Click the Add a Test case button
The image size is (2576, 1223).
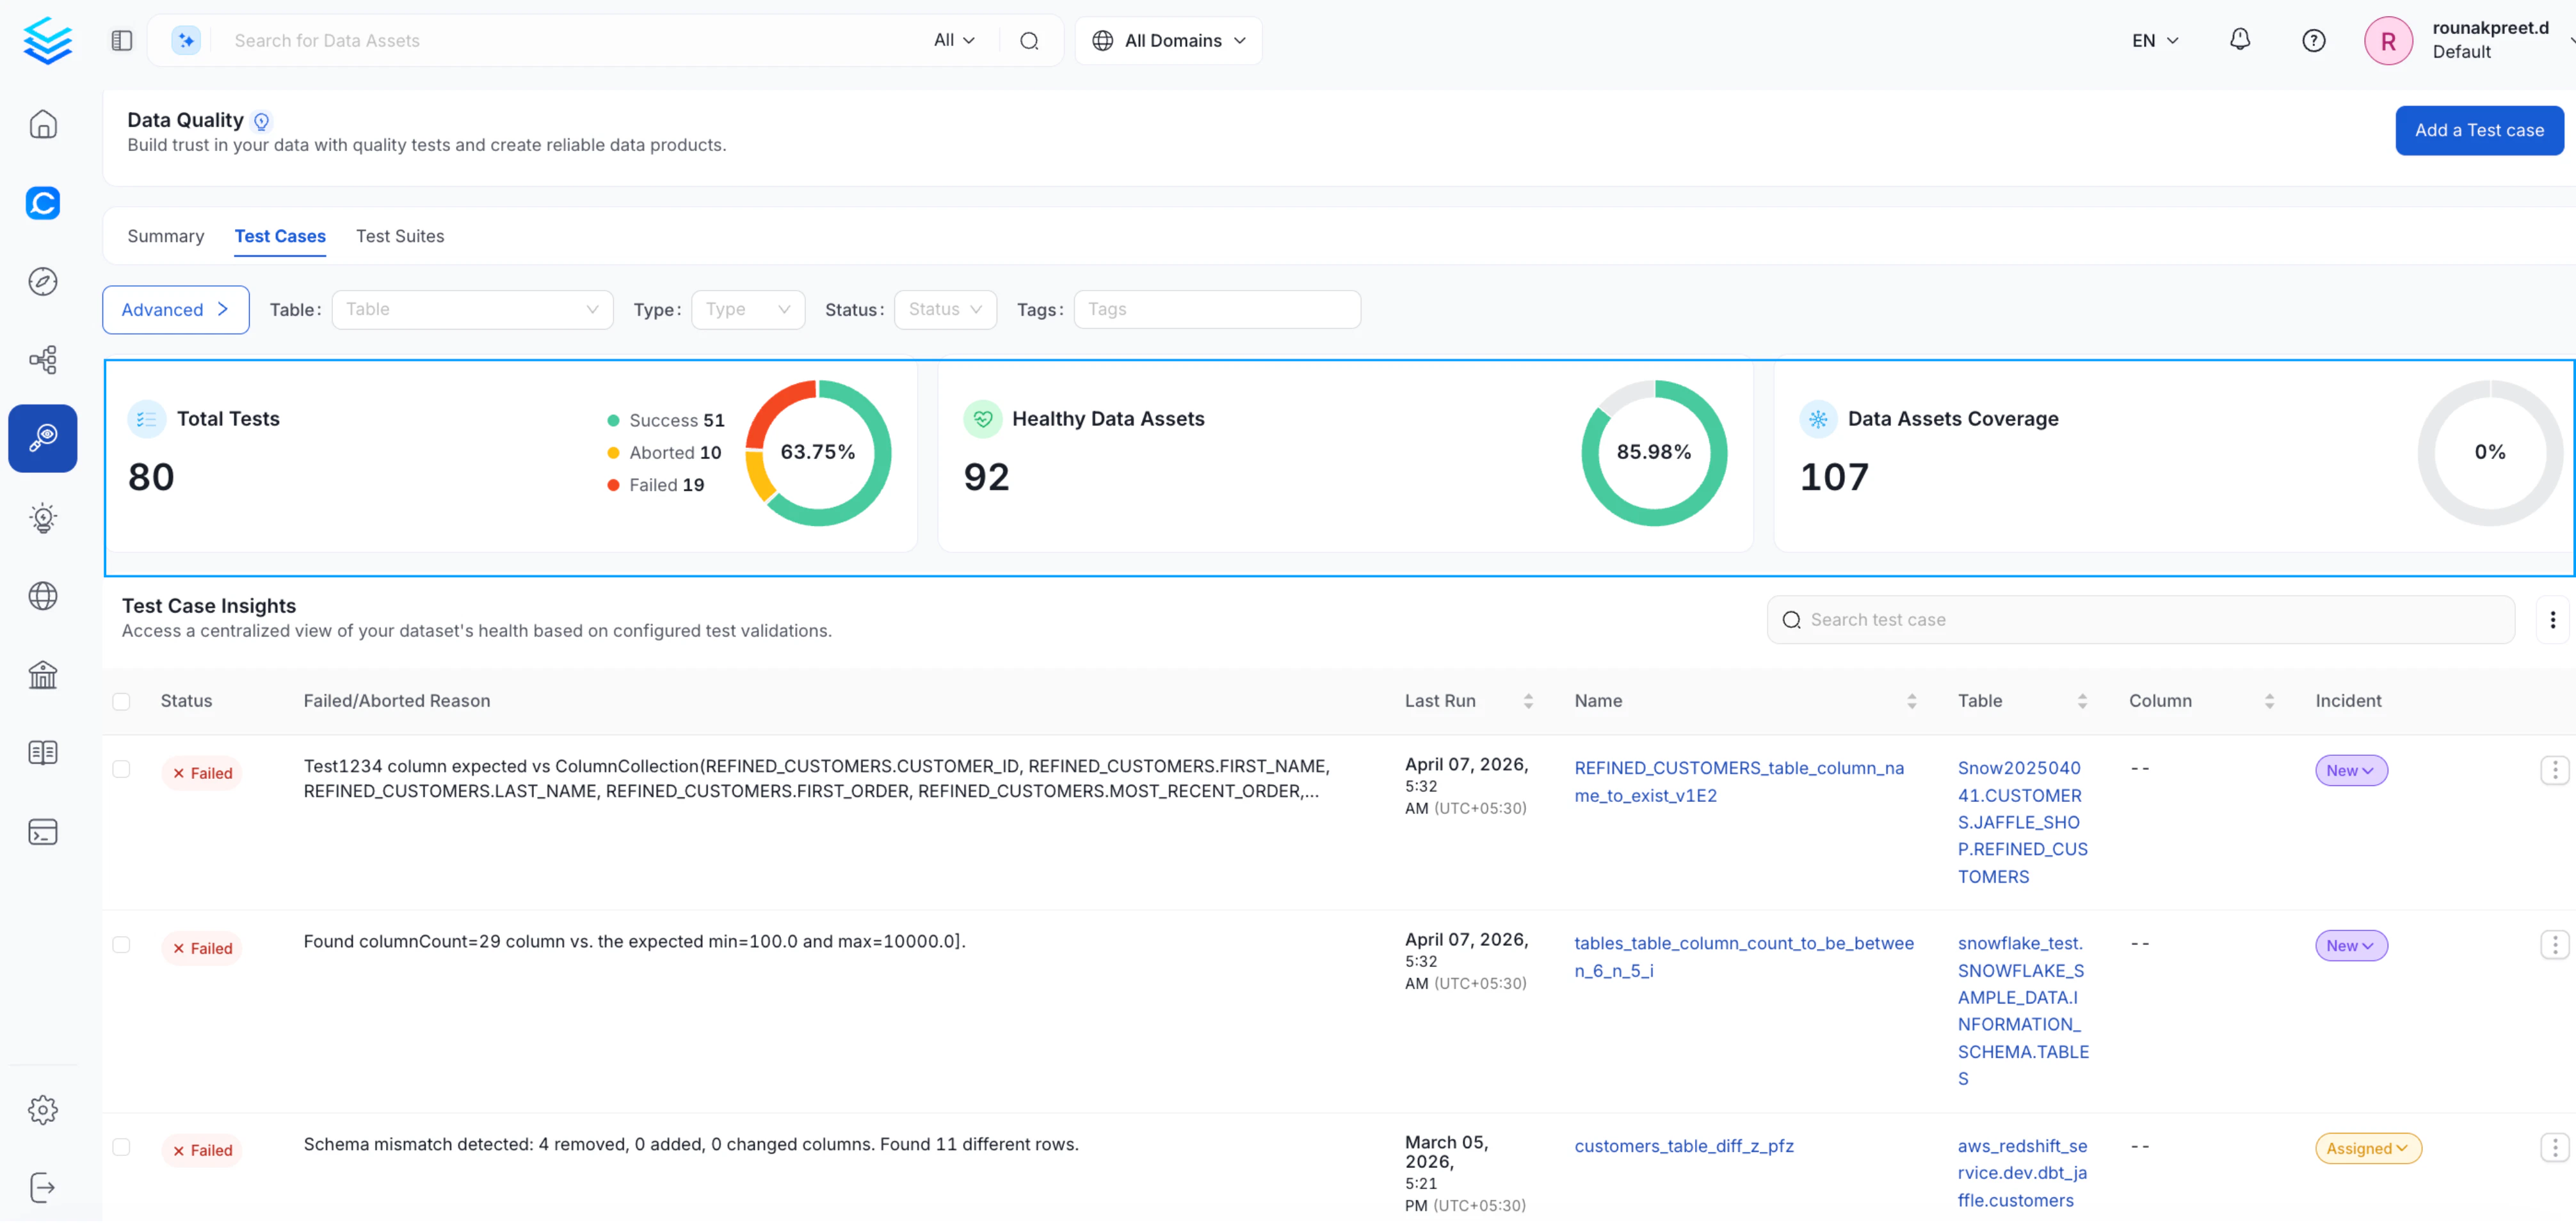click(x=2479, y=130)
